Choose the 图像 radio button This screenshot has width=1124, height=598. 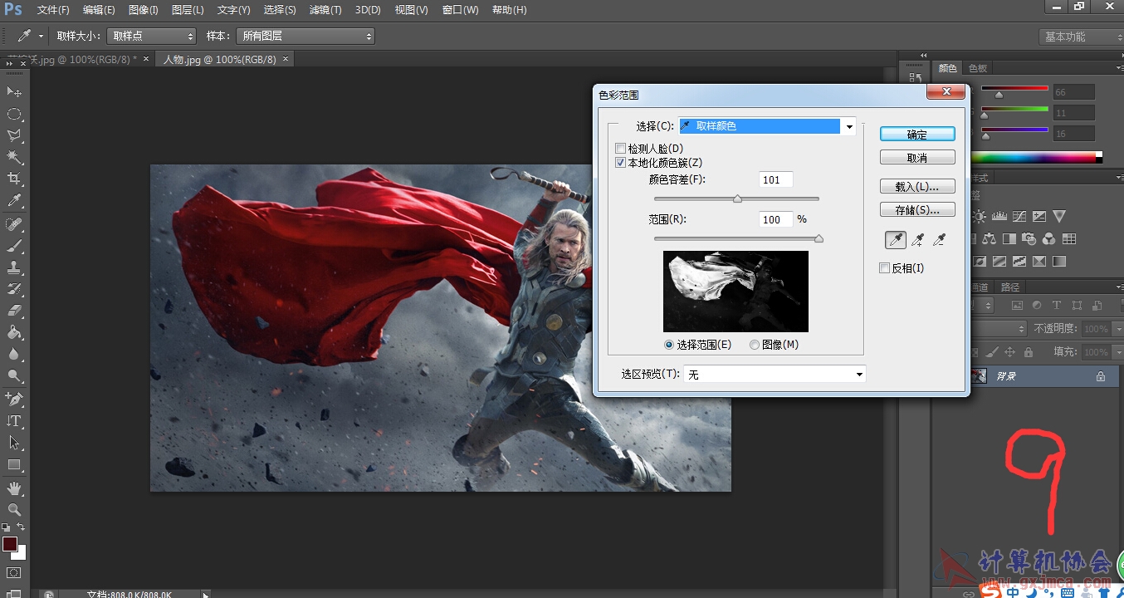pyautogui.click(x=755, y=345)
